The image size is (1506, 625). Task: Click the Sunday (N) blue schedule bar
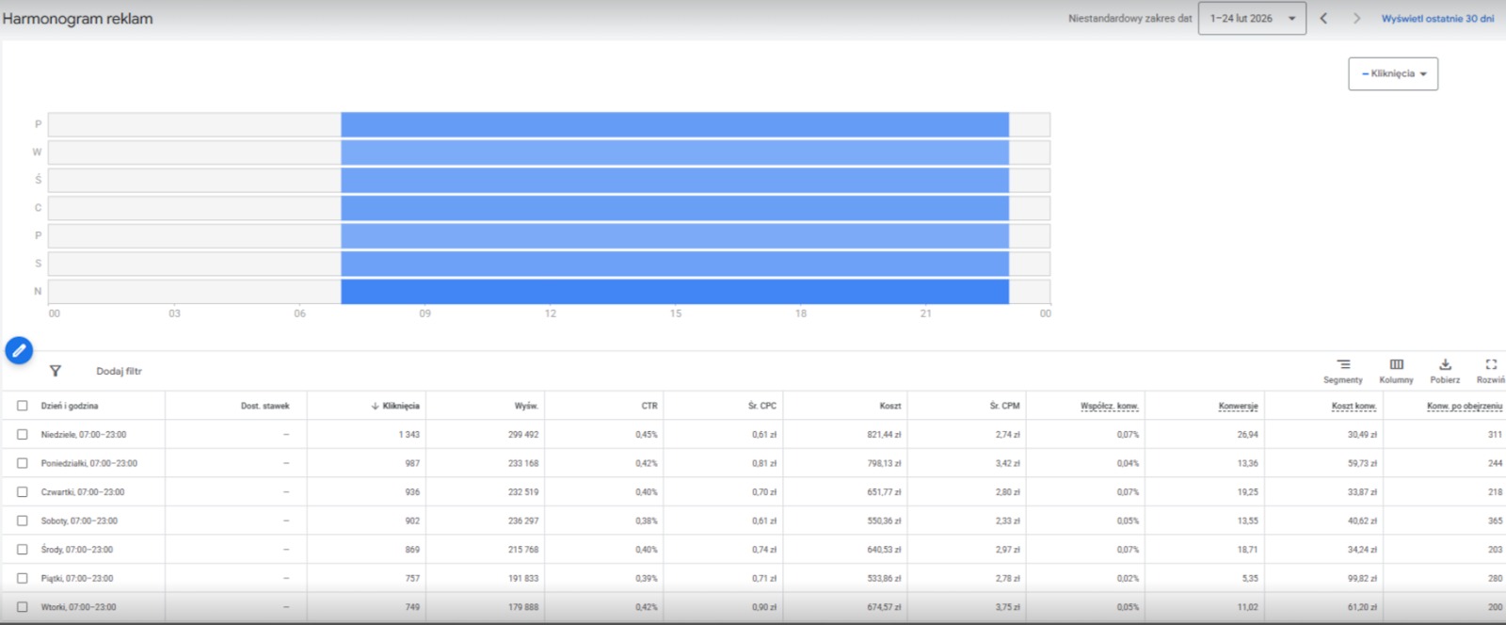[674, 292]
